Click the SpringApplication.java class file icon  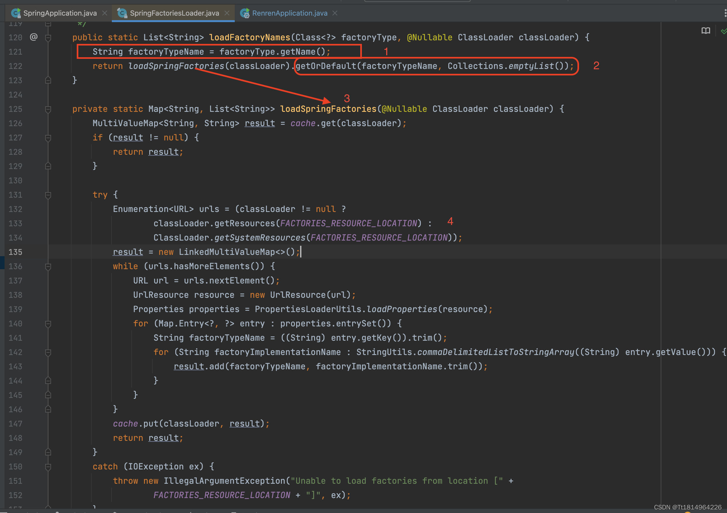coord(16,13)
